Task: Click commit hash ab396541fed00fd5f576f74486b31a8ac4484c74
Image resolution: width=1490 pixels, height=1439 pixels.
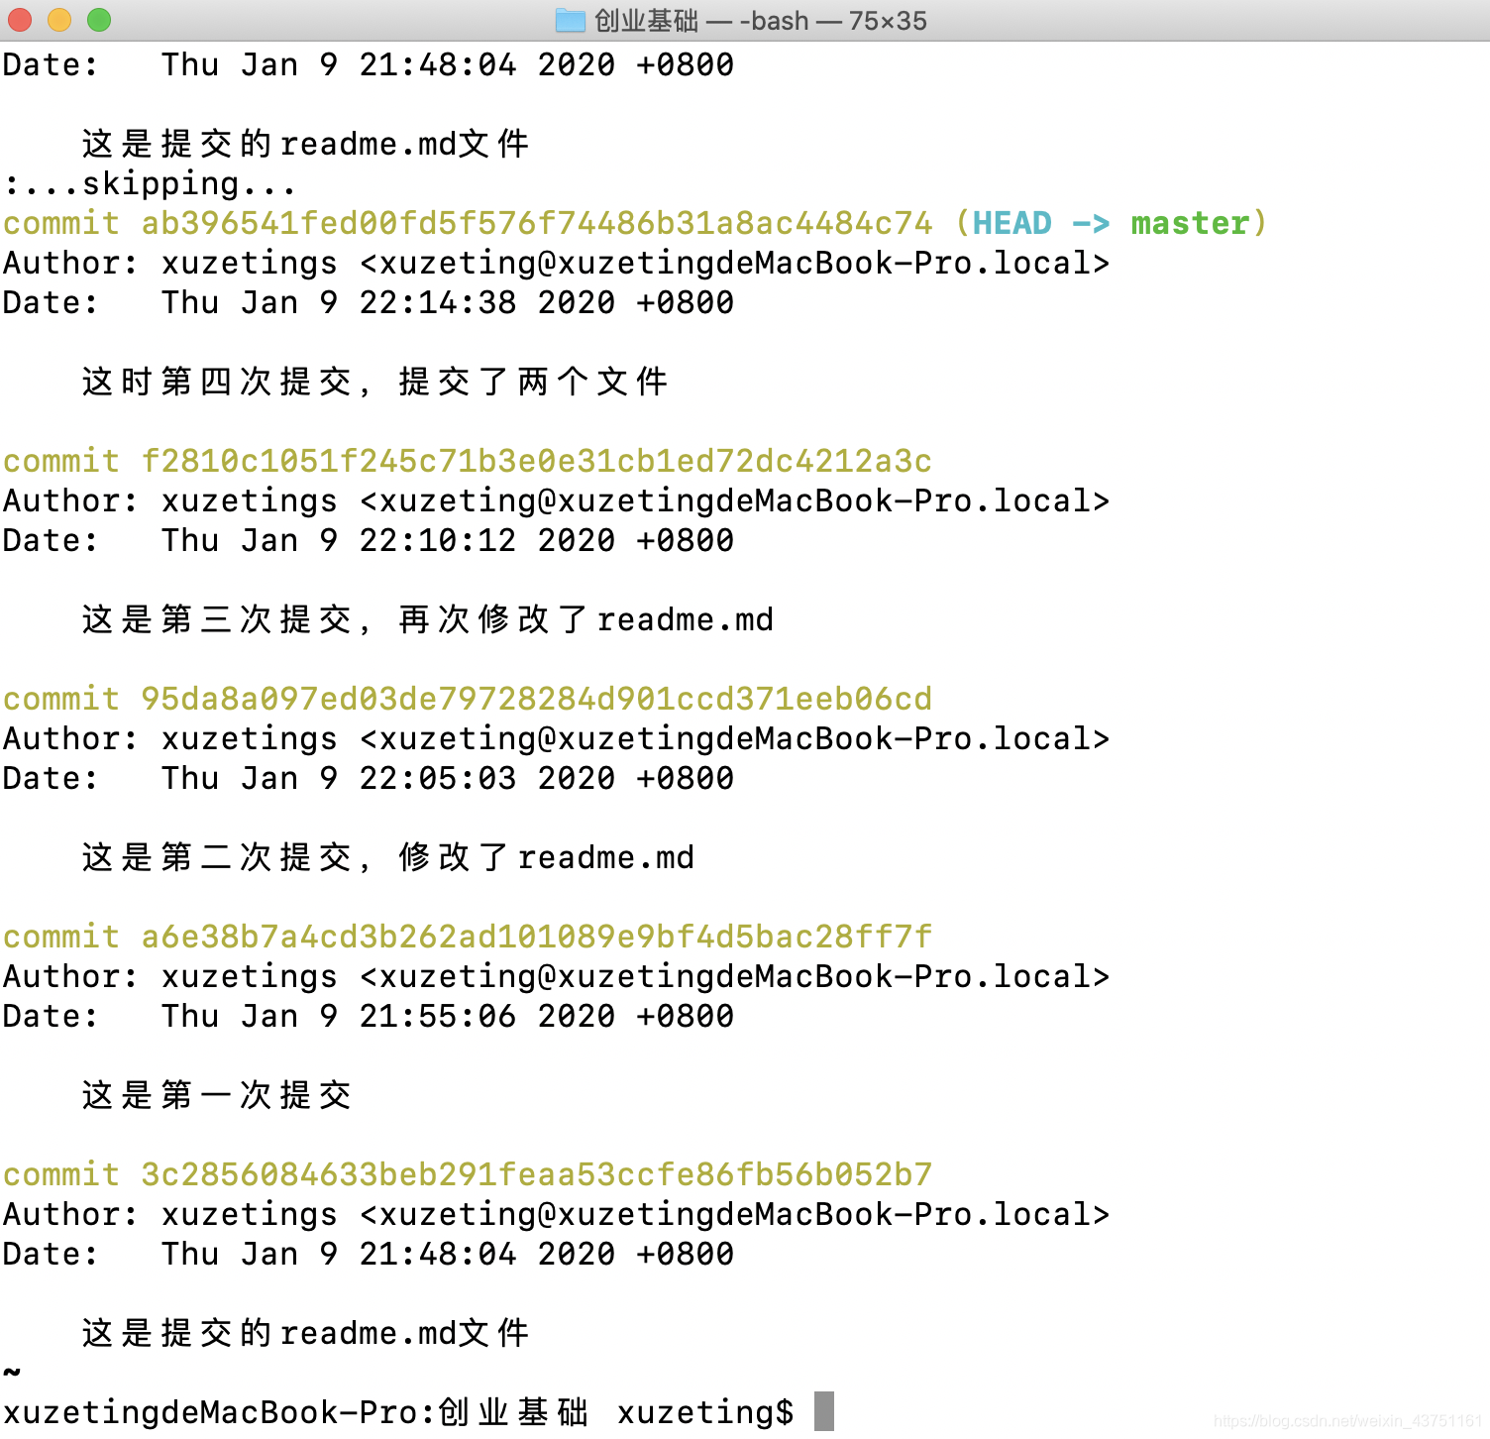Action: [x=536, y=223]
